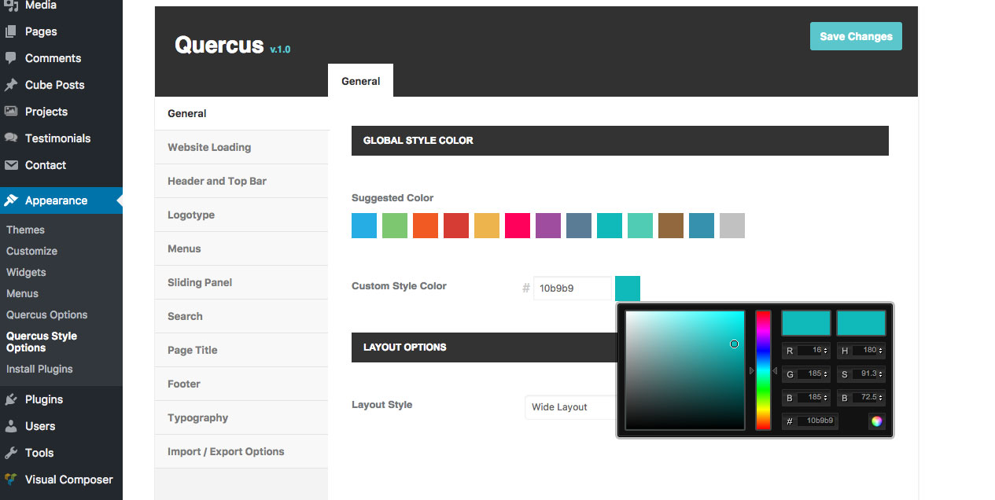Click the R value stepper arrows
This screenshot has width=995, height=500.
tap(825, 351)
